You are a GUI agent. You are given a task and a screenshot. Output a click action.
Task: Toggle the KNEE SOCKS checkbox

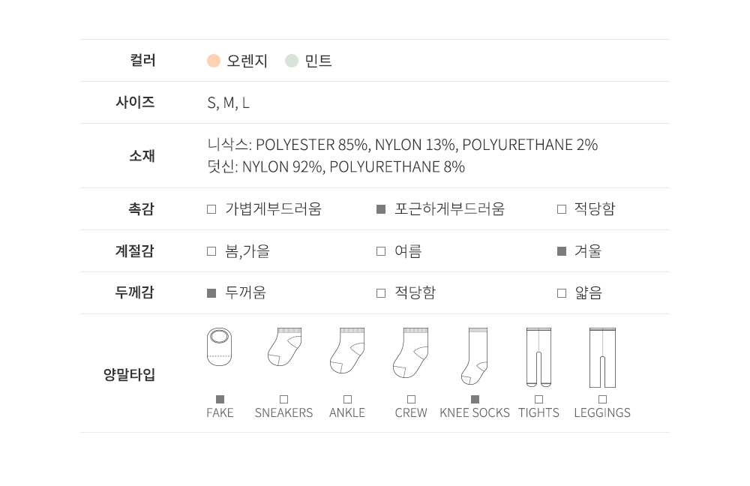tap(475, 399)
